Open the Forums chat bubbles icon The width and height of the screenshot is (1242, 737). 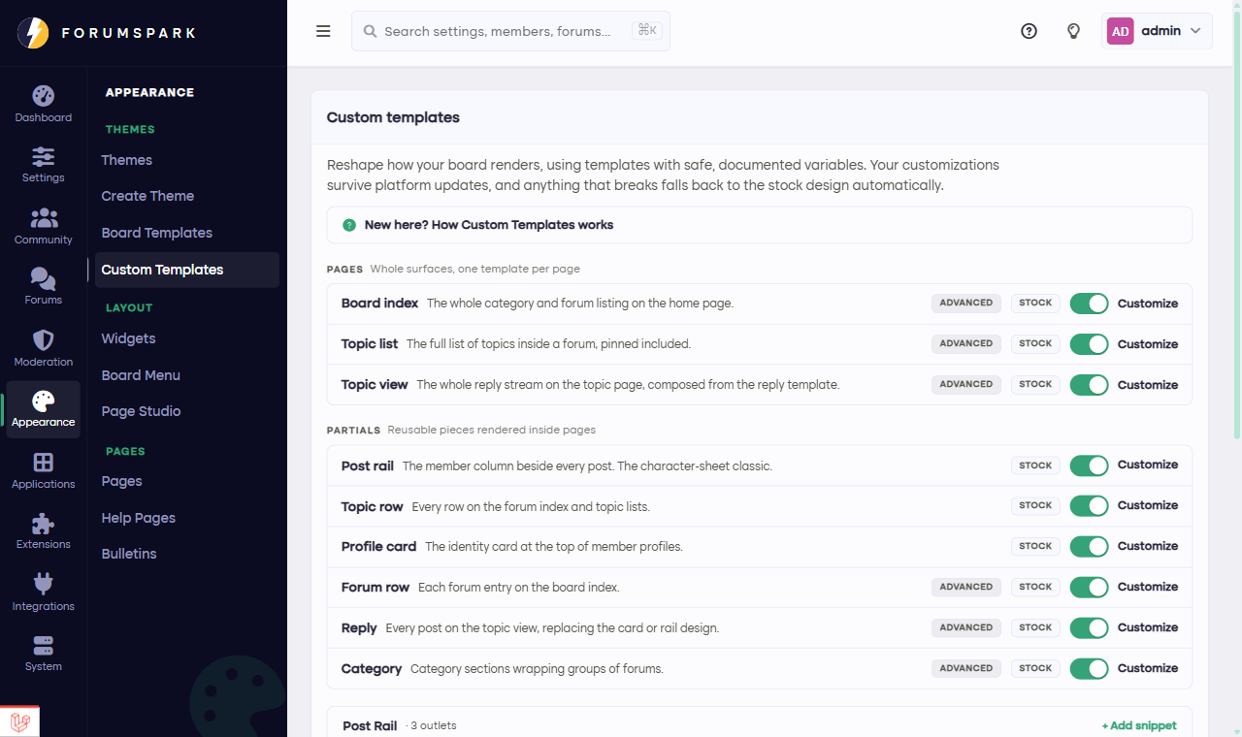pos(43,278)
